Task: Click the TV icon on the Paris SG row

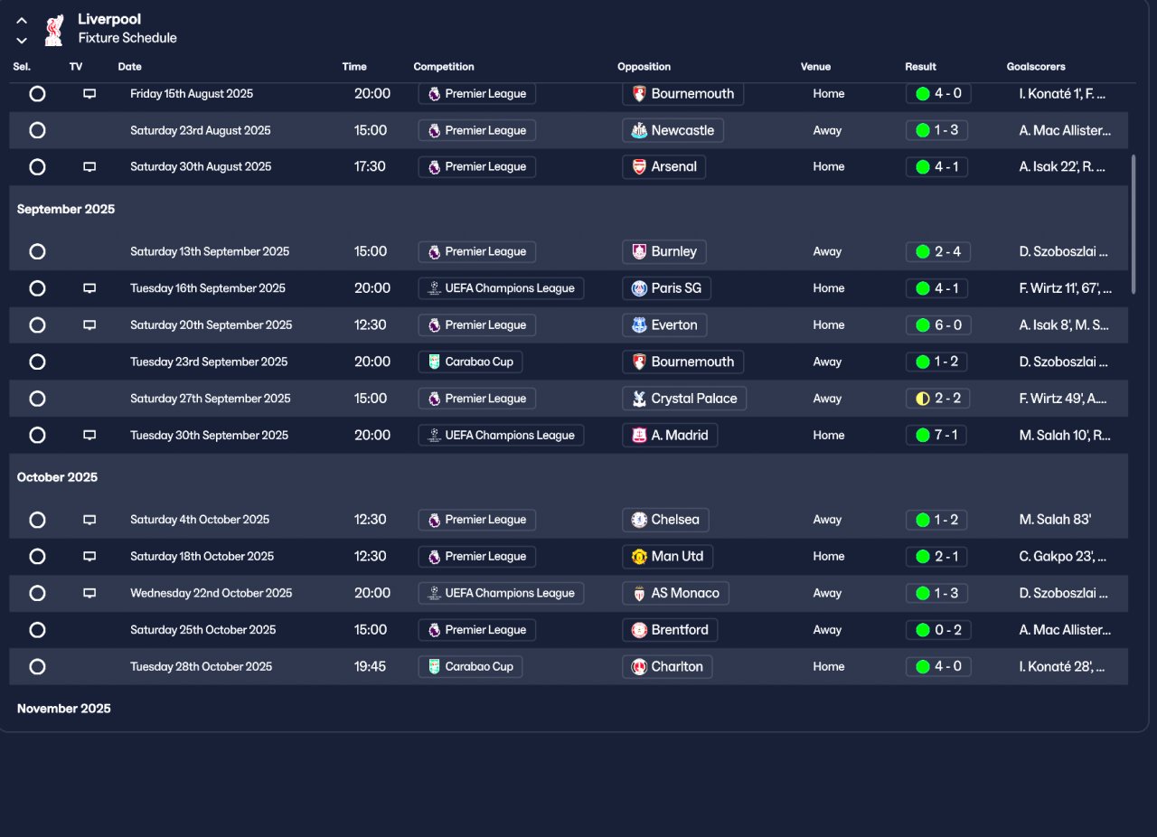Action: point(89,288)
